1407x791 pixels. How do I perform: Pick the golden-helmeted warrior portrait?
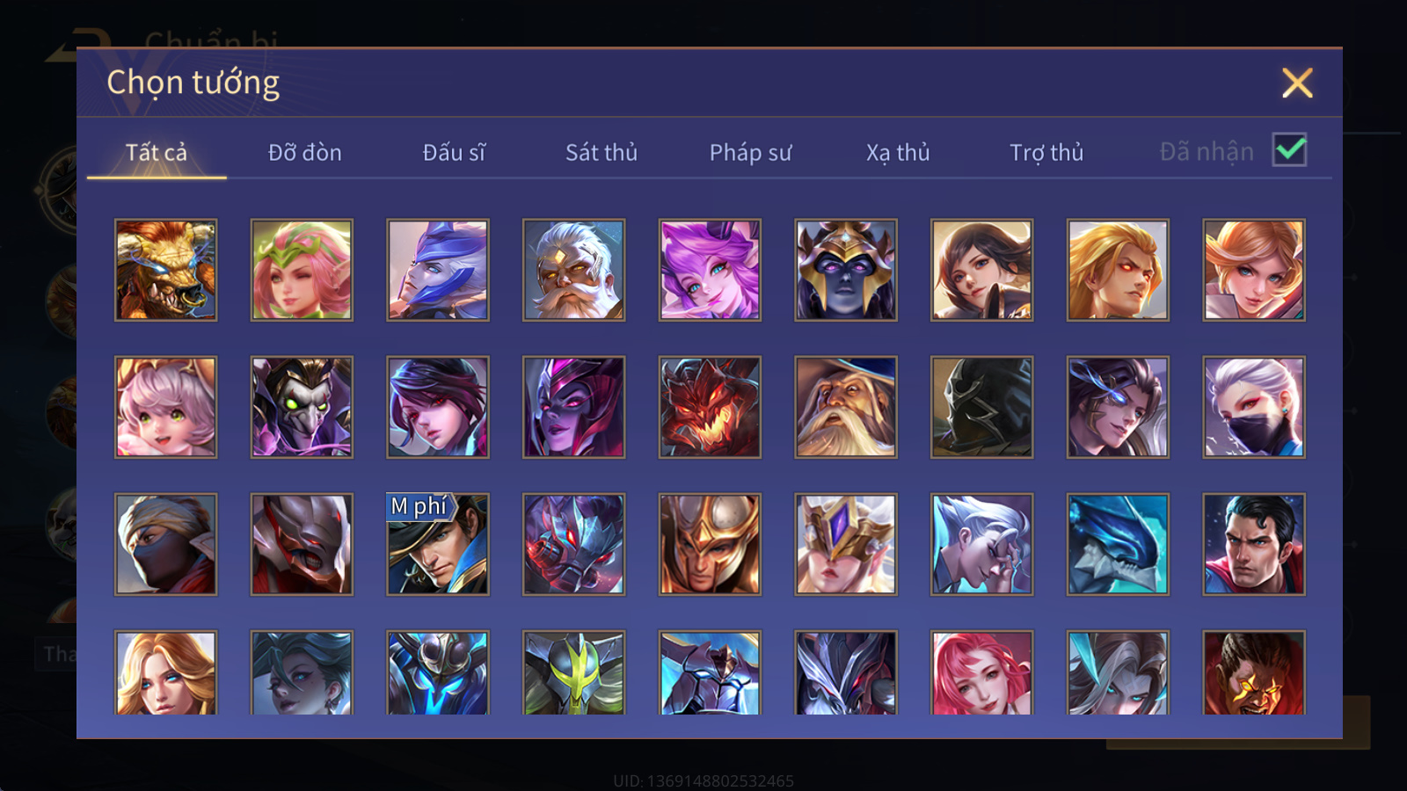710,544
